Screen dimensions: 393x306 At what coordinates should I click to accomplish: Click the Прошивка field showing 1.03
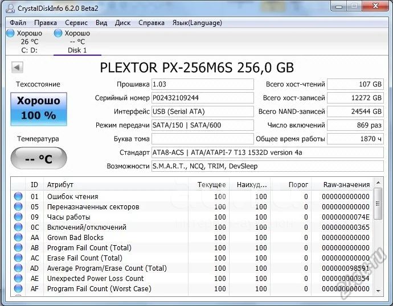point(203,84)
